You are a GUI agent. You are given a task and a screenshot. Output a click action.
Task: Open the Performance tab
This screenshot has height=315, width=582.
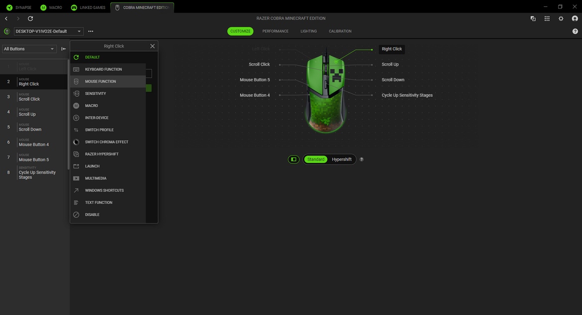pyautogui.click(x=276, y=31)
